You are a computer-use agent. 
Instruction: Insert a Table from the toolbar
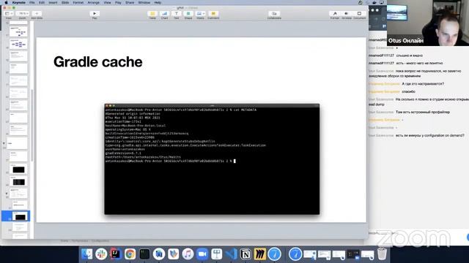[152, 14]
